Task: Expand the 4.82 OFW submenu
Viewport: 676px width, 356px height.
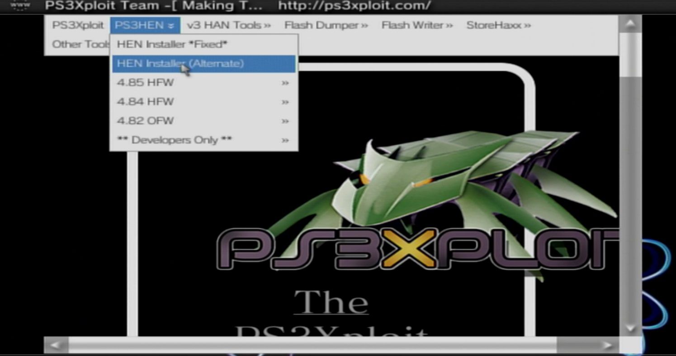Action: coord(203,121)
